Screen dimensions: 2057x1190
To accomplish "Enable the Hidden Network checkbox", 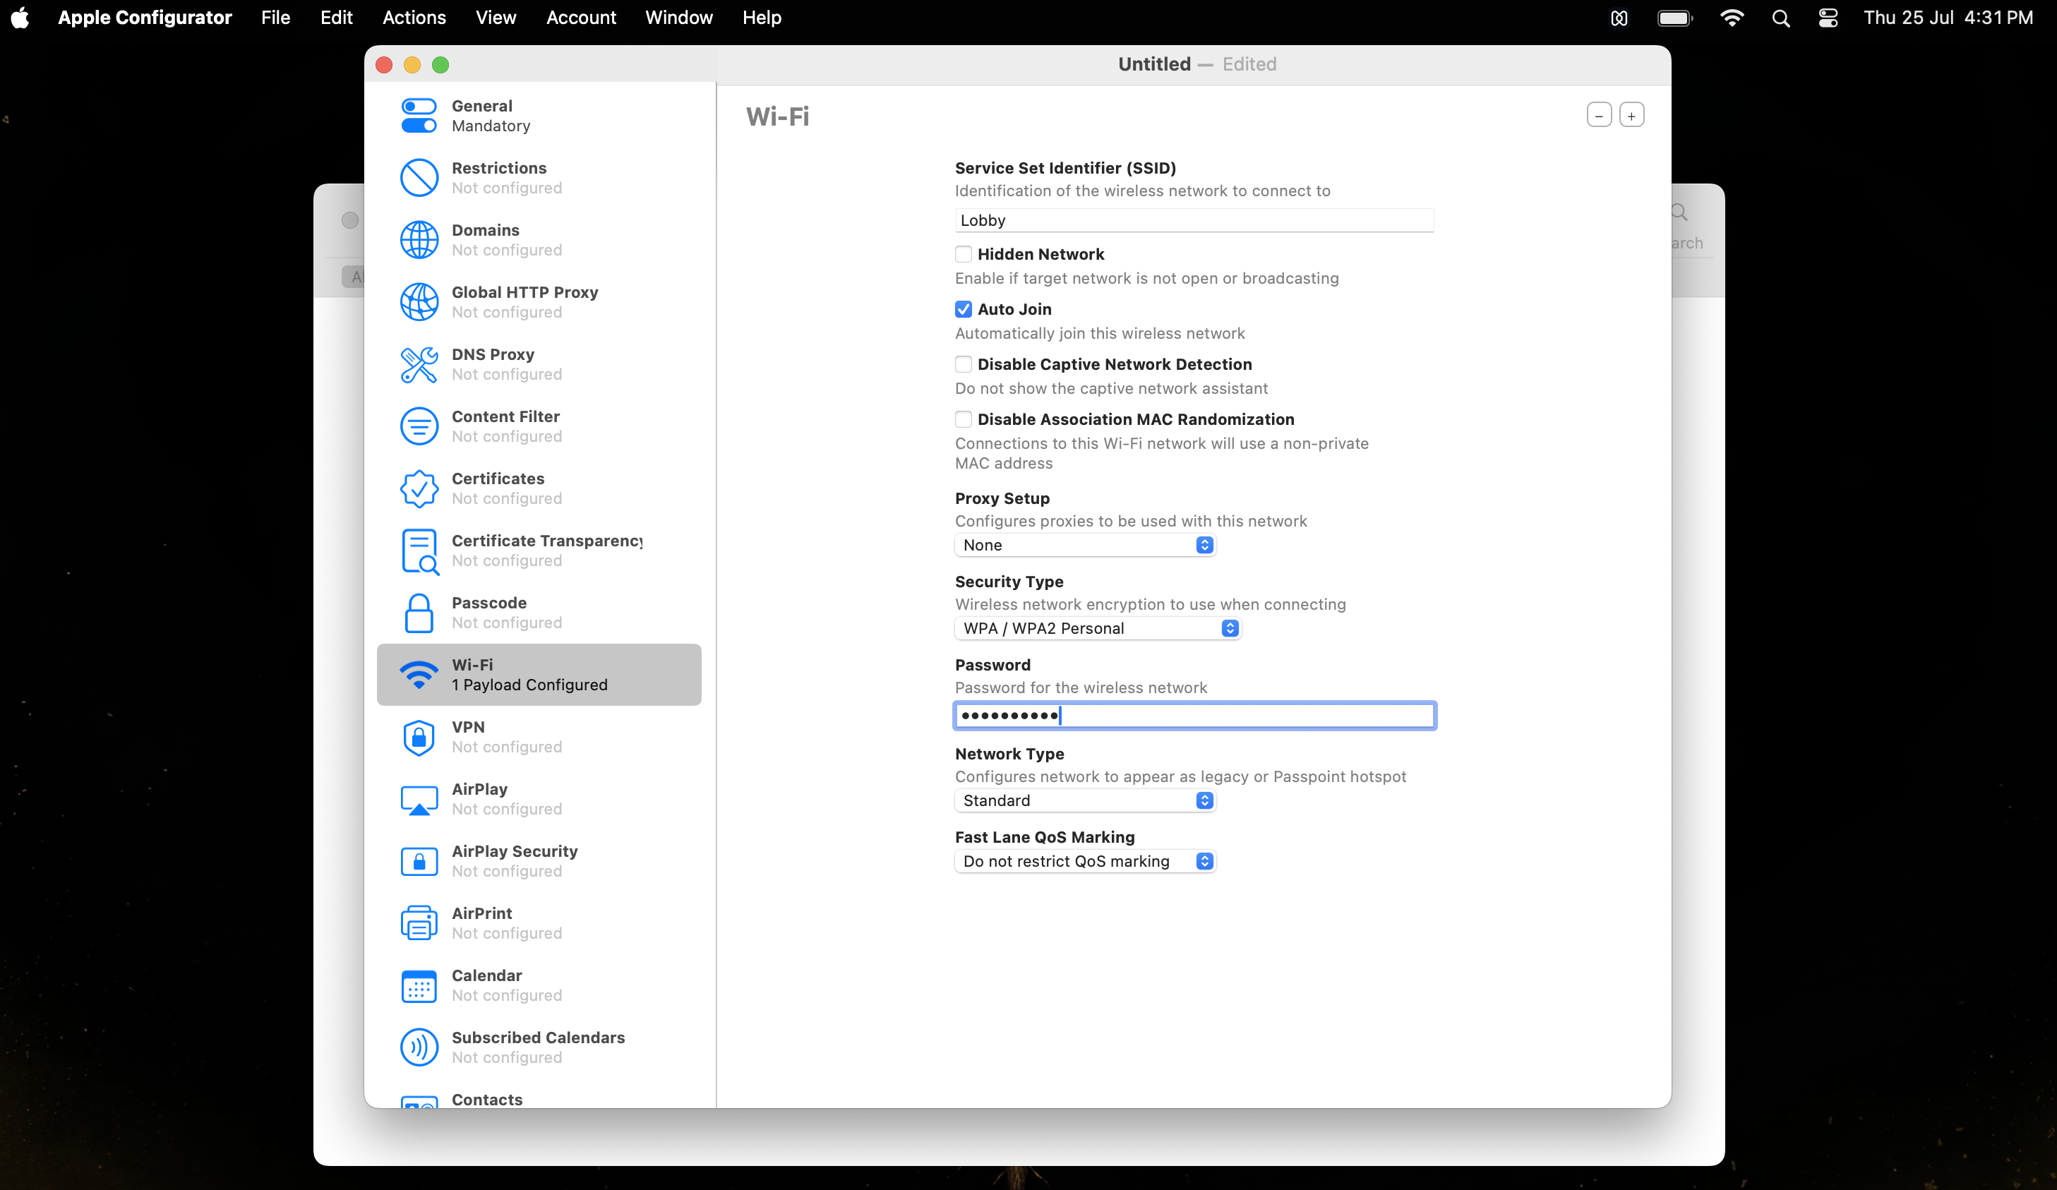I will tap(963, 254).
